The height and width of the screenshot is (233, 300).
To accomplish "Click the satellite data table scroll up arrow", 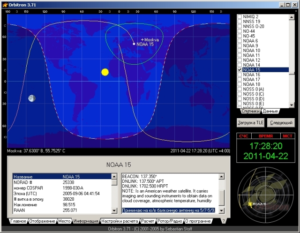I will tap(114, 176).
